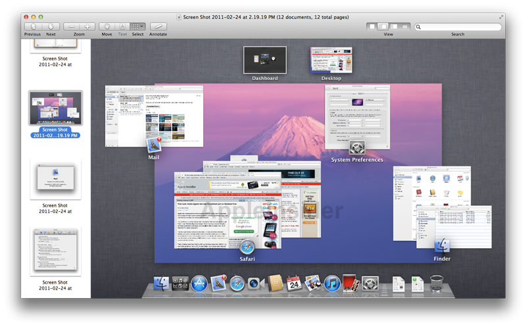Enter full screen via top-right arrows icon
Image resolution: width=526 pixels, height=327 pixels.
point(502,16)
